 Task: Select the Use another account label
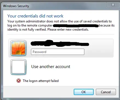point(51,67)
